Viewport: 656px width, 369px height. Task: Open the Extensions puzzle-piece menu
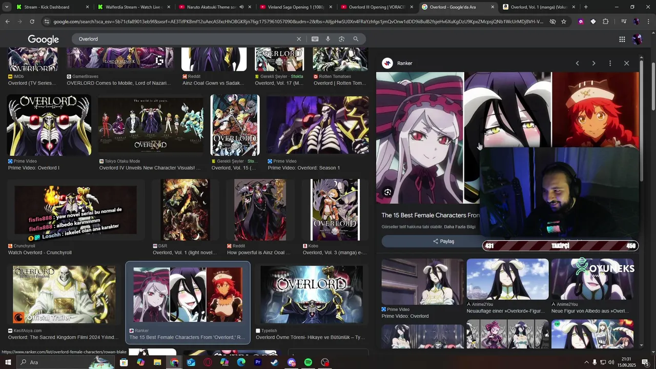point(606,22)
